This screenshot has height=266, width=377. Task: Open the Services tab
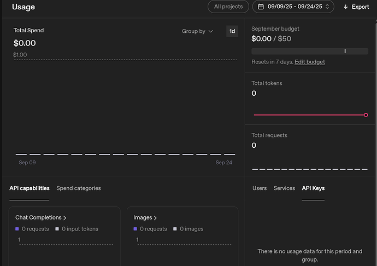[284, 188]
